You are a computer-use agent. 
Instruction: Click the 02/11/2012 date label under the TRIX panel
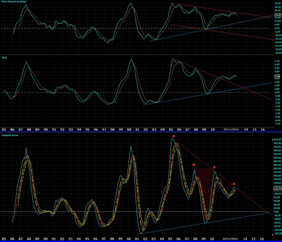click(231, 129)
